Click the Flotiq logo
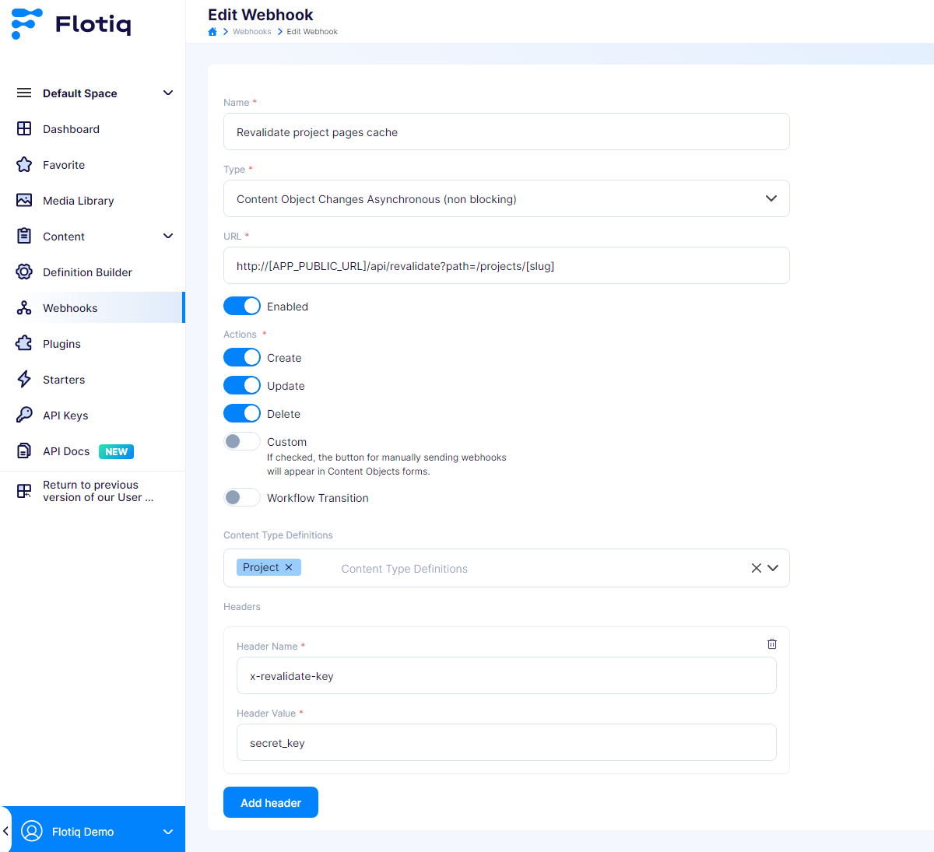The width and height of the screenshot is (934, 852). pyautogui.click(x=71, y=23)
